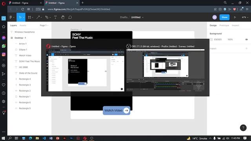
Task: Open Opera sidebar settings gear
Action: point(4,101)
